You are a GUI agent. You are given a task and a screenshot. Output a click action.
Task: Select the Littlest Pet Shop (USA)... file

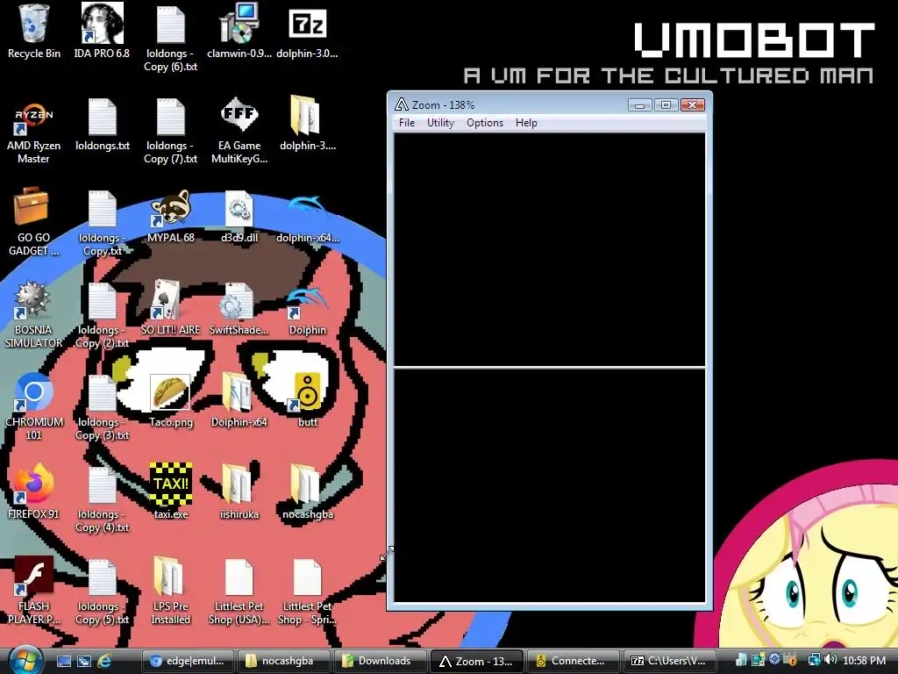coord(239,591)
